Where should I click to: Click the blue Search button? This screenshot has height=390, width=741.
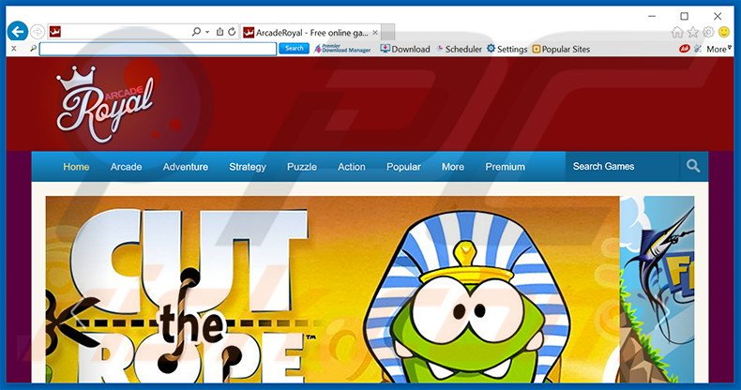pyautogui.click(x=294, y=49)
